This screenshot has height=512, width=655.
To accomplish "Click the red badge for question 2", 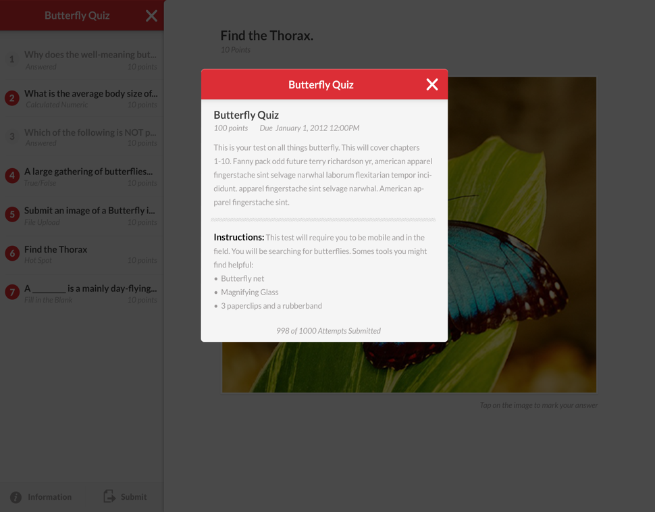I will click(x=11, y=98).
